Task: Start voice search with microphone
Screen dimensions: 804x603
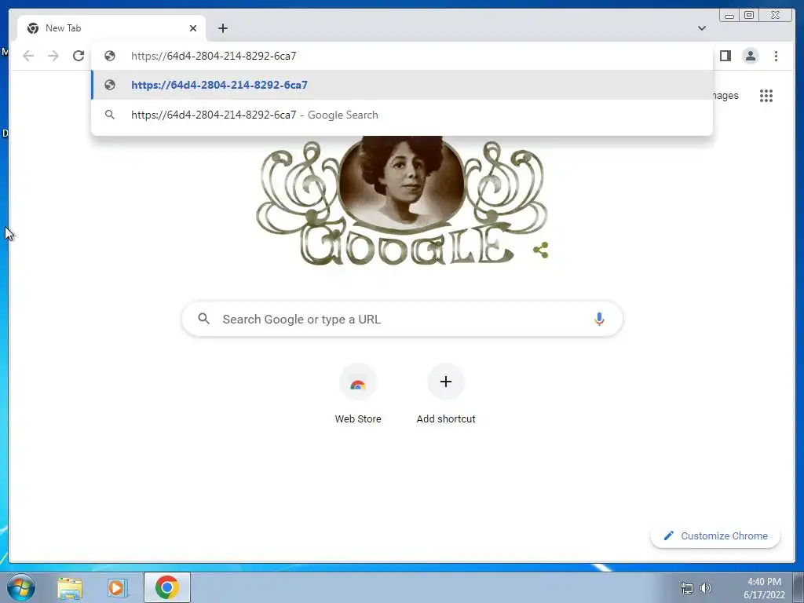Action: (599, 319)
